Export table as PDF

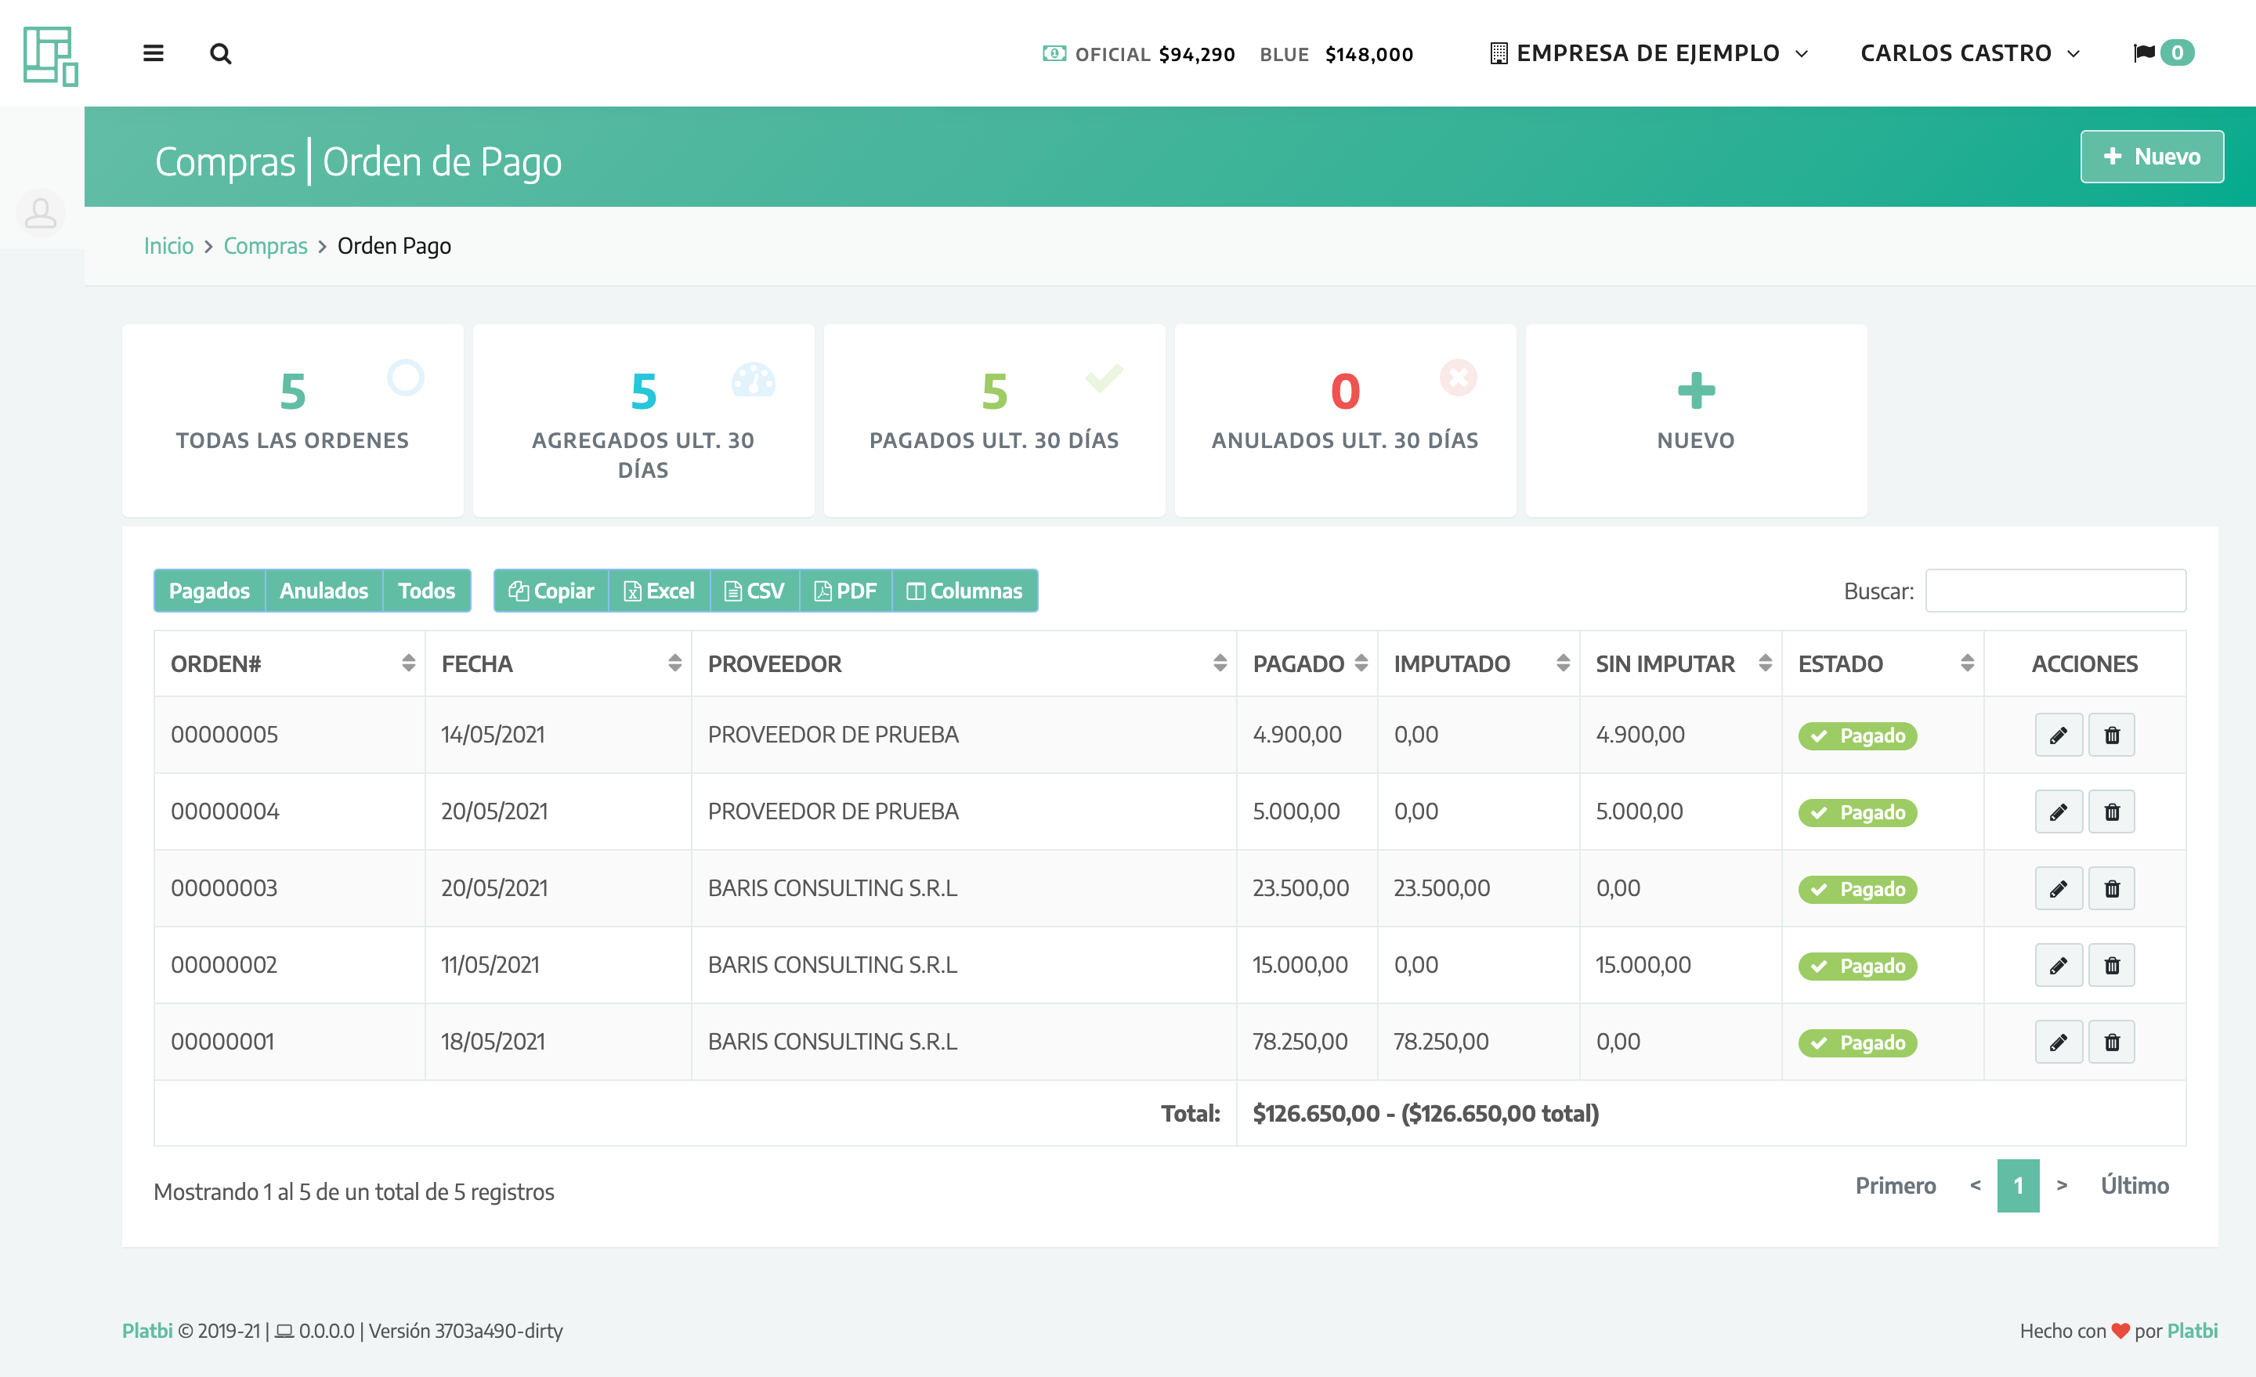(x=845, y=591)
